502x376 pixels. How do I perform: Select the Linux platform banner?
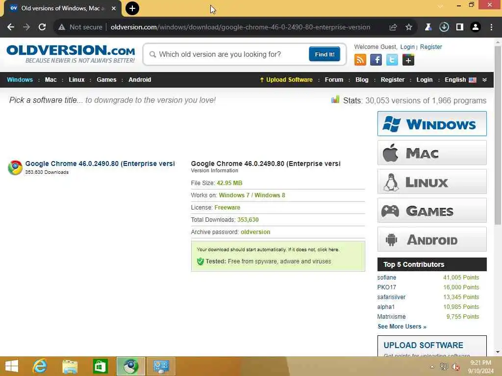432,182
